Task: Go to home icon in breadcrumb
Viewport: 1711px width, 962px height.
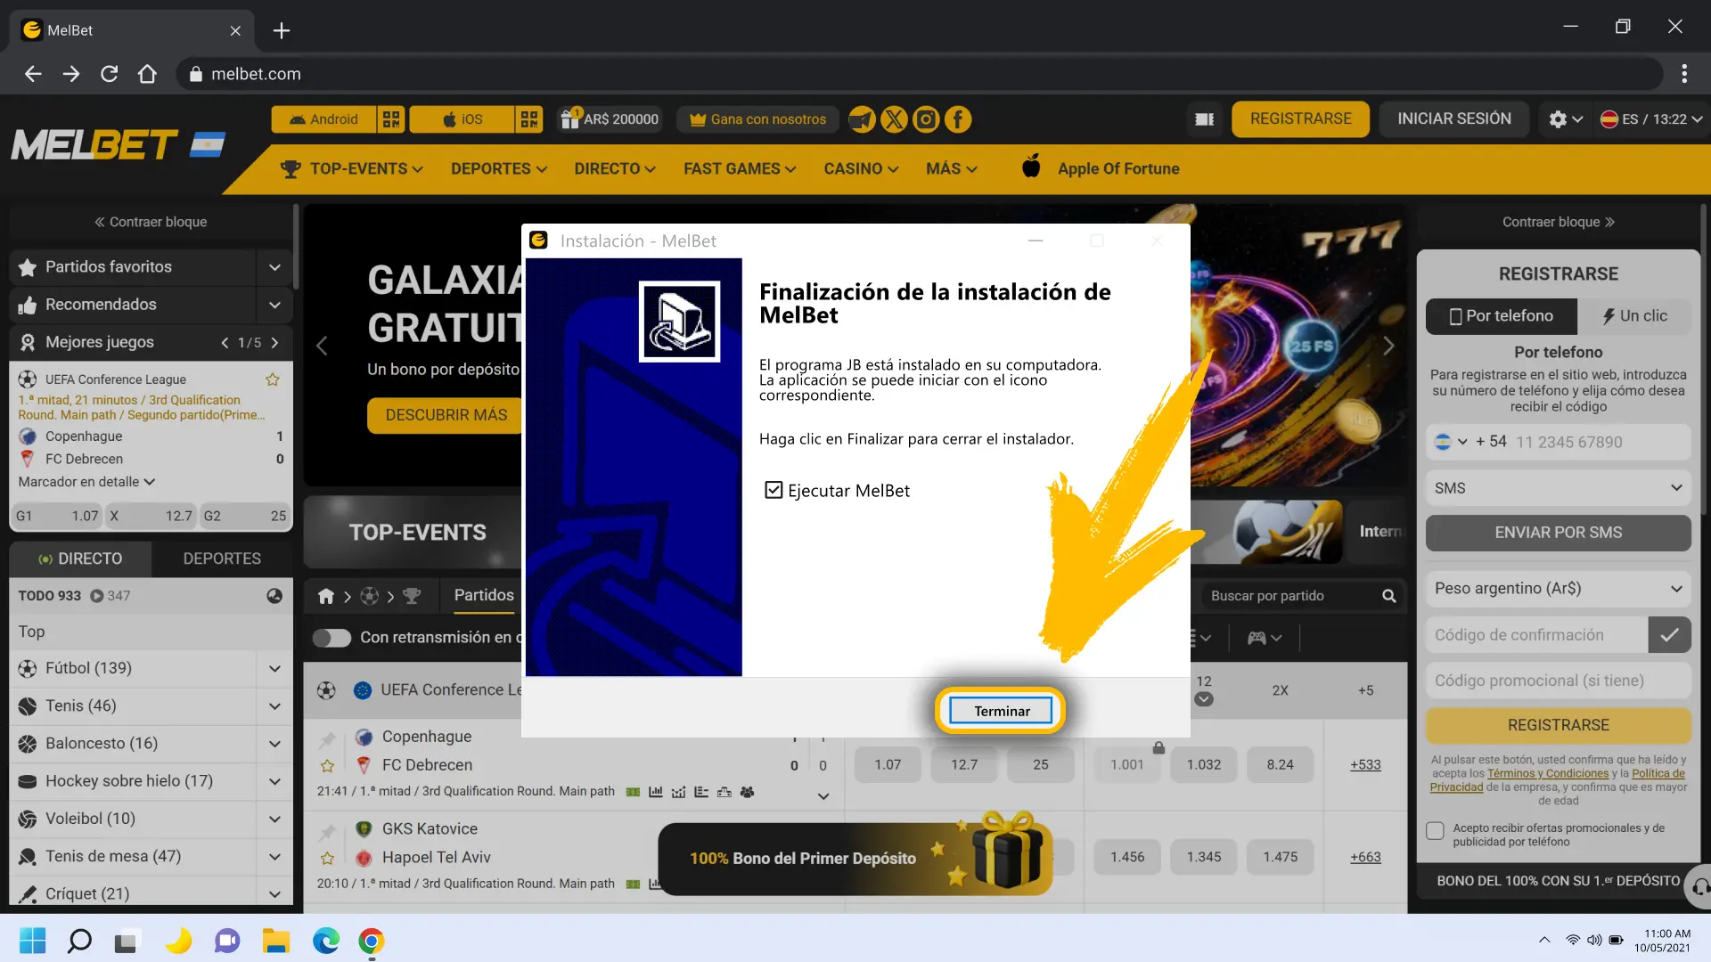Action: pyautogui.click(x=326, y=596)
